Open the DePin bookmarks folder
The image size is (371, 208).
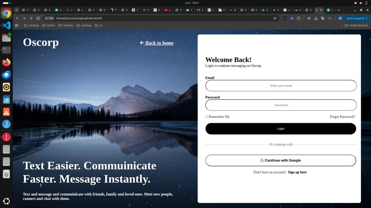tap(49, 25)
